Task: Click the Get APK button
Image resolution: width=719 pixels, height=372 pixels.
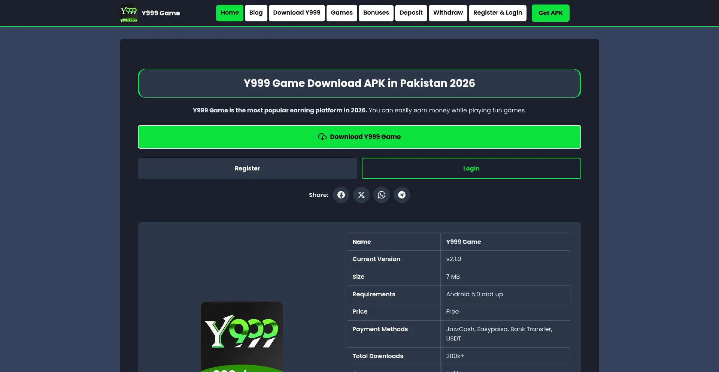Action: (x=550, y=13)
